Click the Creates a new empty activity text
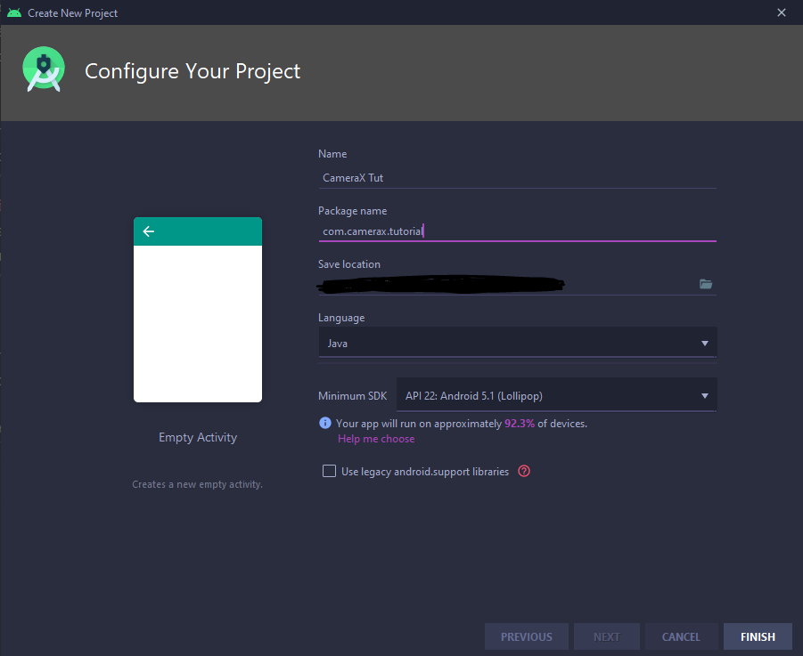The width and height of the screenshot is (803, 656). 197,484
